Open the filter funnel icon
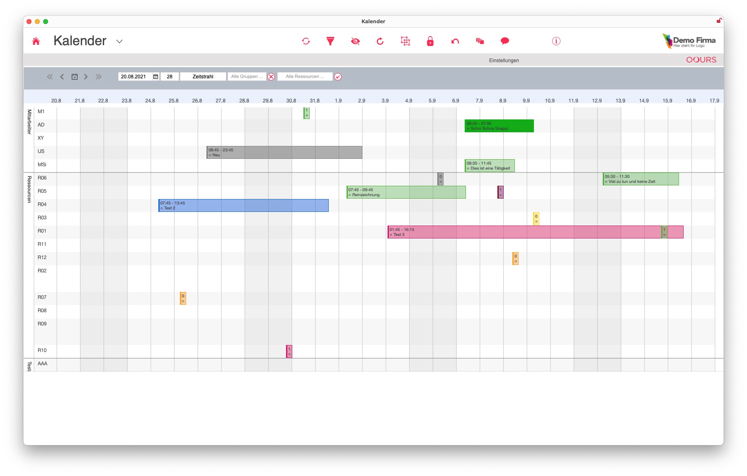This screenshot has height=476, width=747. (330, 41)
